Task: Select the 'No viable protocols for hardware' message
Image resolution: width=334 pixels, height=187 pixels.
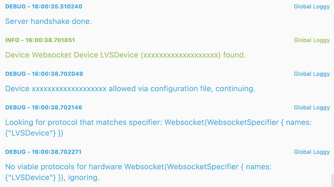Action: click(138, 172)
